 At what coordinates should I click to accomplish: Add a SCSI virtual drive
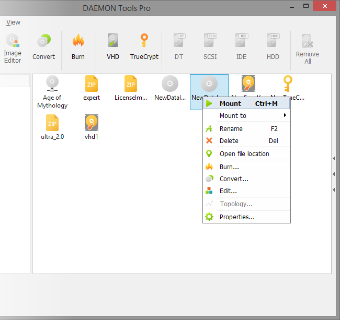click(x=210, y=47)
